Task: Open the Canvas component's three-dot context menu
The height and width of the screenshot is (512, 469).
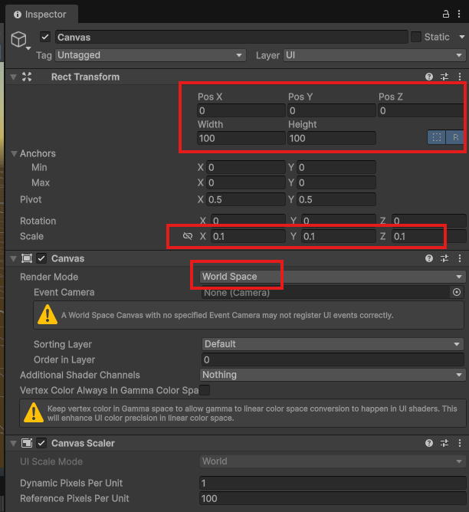Action: (460, 258)
